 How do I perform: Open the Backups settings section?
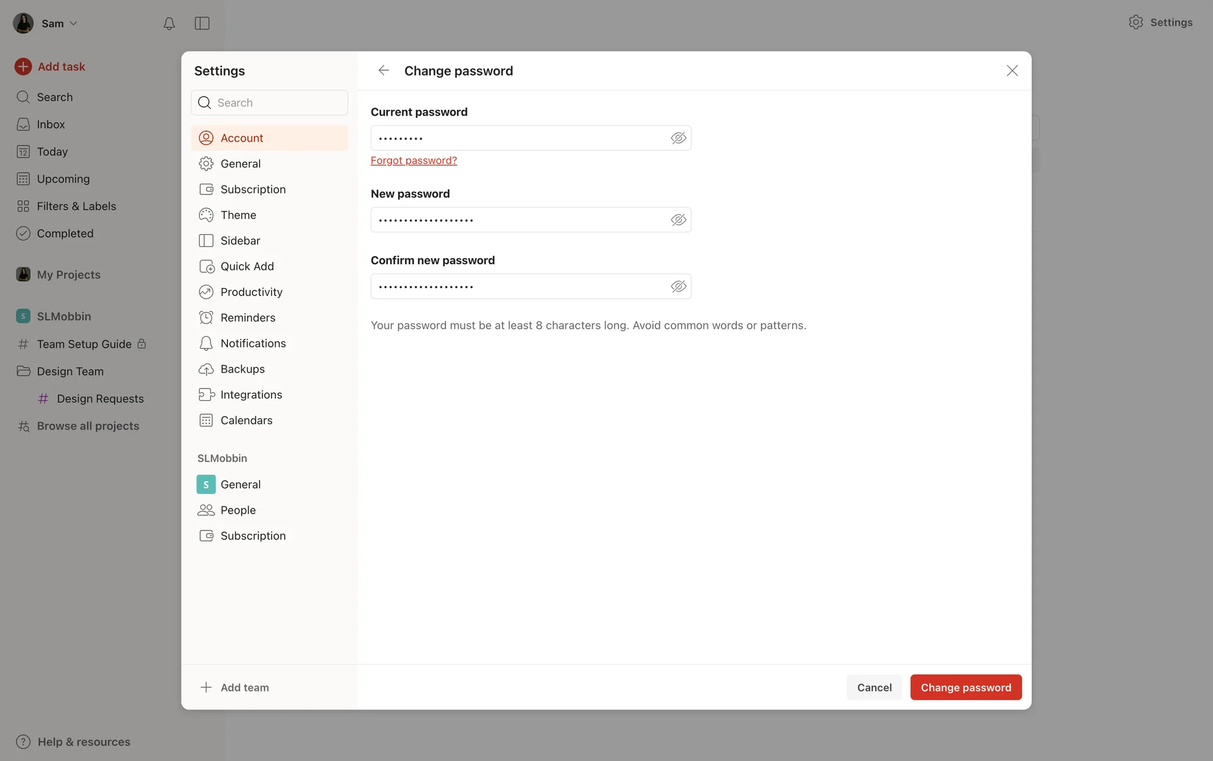[242, 369]
